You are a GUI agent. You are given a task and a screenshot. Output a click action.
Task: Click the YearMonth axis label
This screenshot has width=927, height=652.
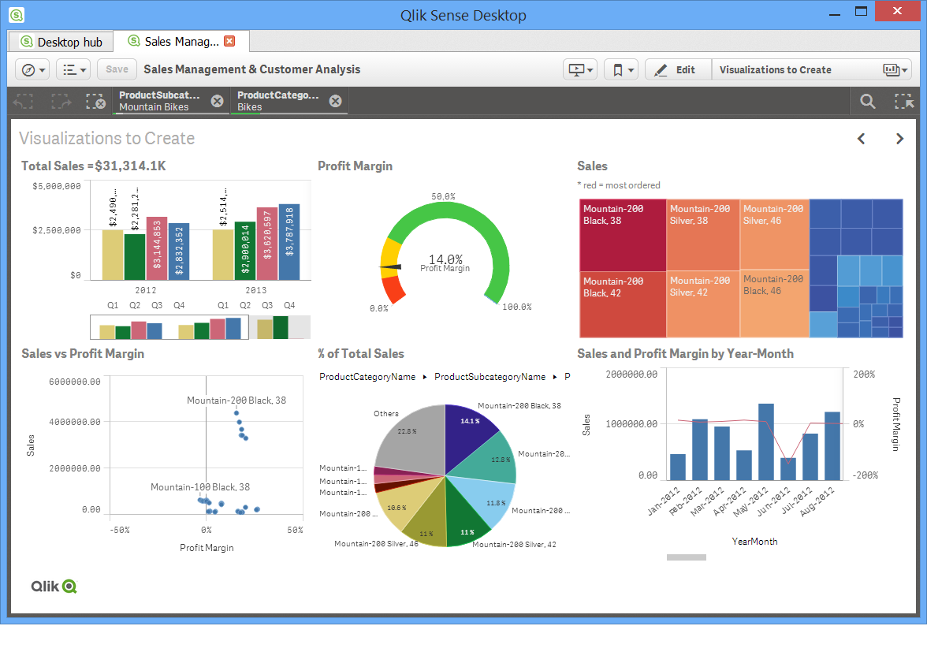pos(754,542)
